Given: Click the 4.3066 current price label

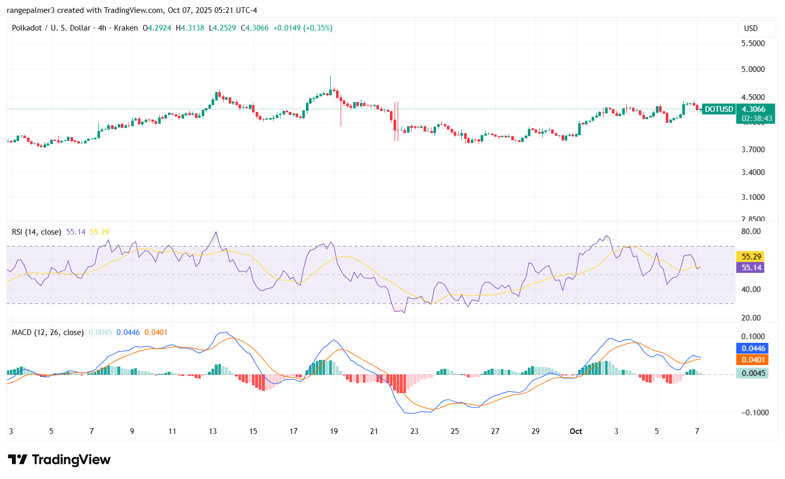Looking at the screenshot, I should [753, 109].
